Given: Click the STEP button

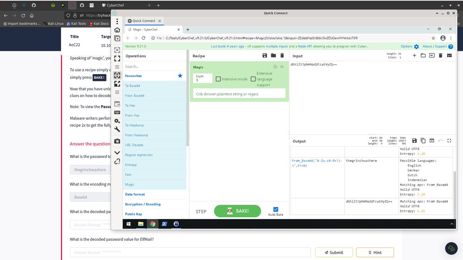Looking at the screenshot, I should coord(201,211).
